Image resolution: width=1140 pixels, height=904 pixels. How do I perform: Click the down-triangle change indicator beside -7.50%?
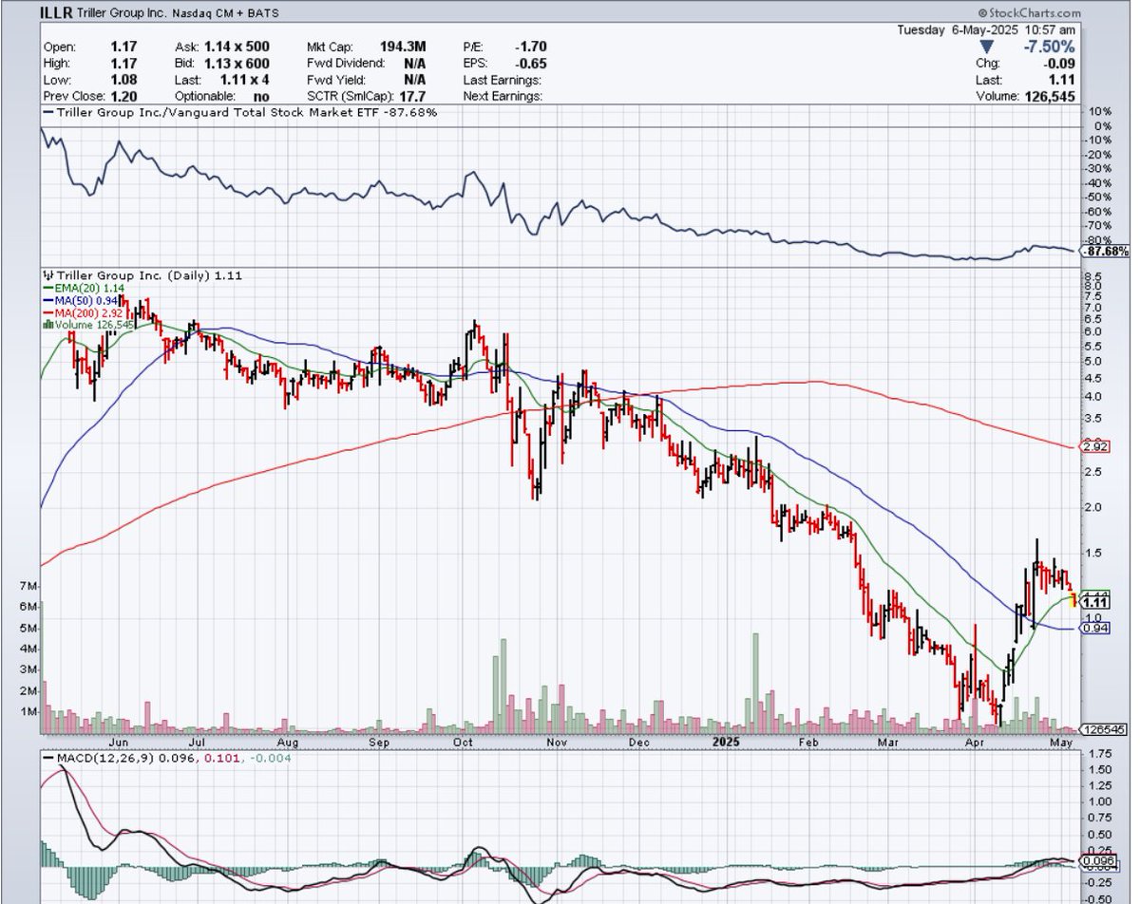pyautogui.click(x=987, y=47)
